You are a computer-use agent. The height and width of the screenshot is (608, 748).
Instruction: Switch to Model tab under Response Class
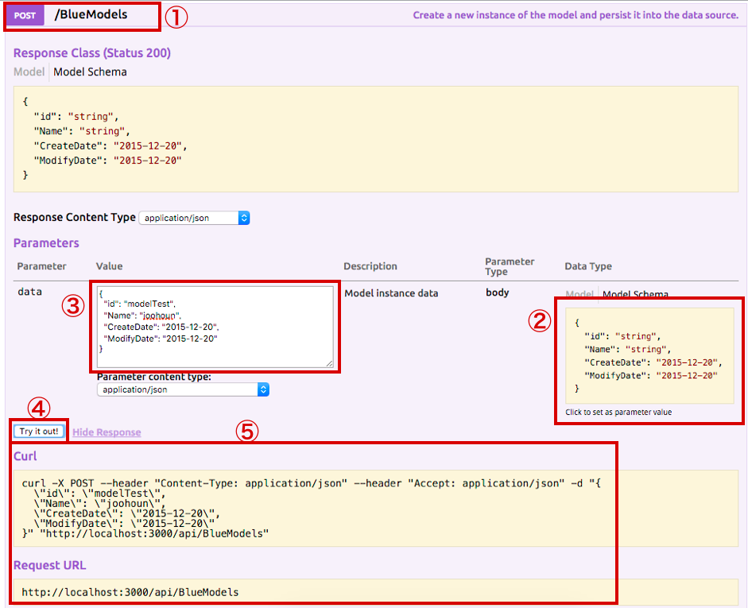click(29, 72)
